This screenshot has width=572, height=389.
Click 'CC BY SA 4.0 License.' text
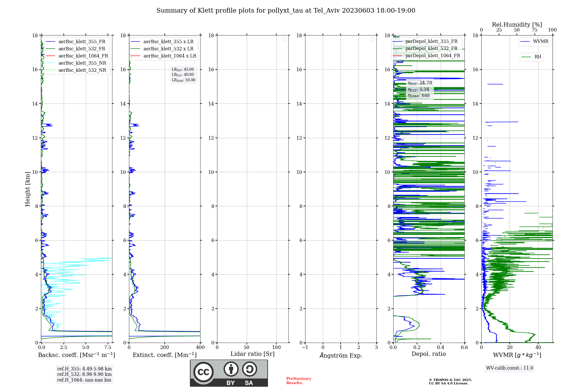[x=449, y=384]
